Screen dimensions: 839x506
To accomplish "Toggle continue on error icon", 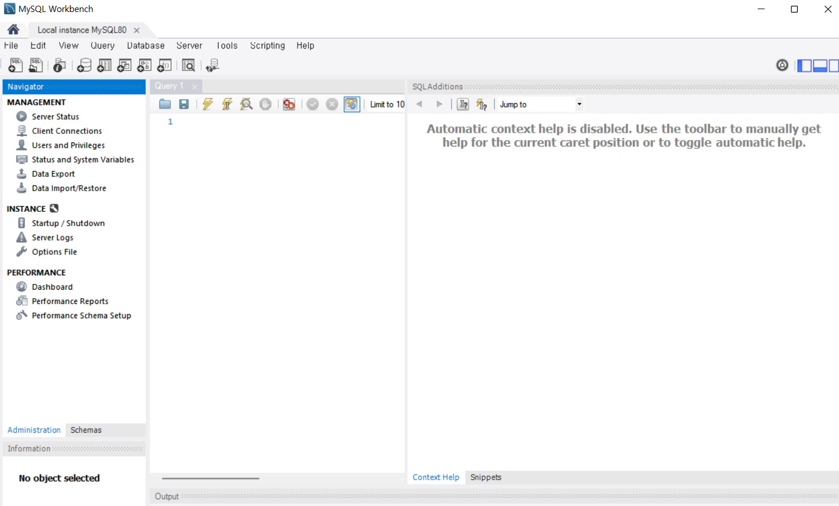I will click(x=289, y=104).
